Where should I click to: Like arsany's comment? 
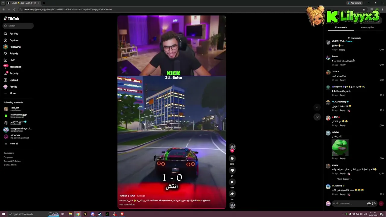[381, 174]
